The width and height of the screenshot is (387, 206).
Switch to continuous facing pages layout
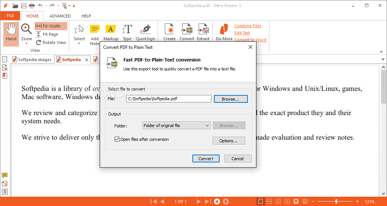pyautogui.click(x=287, y=202)
